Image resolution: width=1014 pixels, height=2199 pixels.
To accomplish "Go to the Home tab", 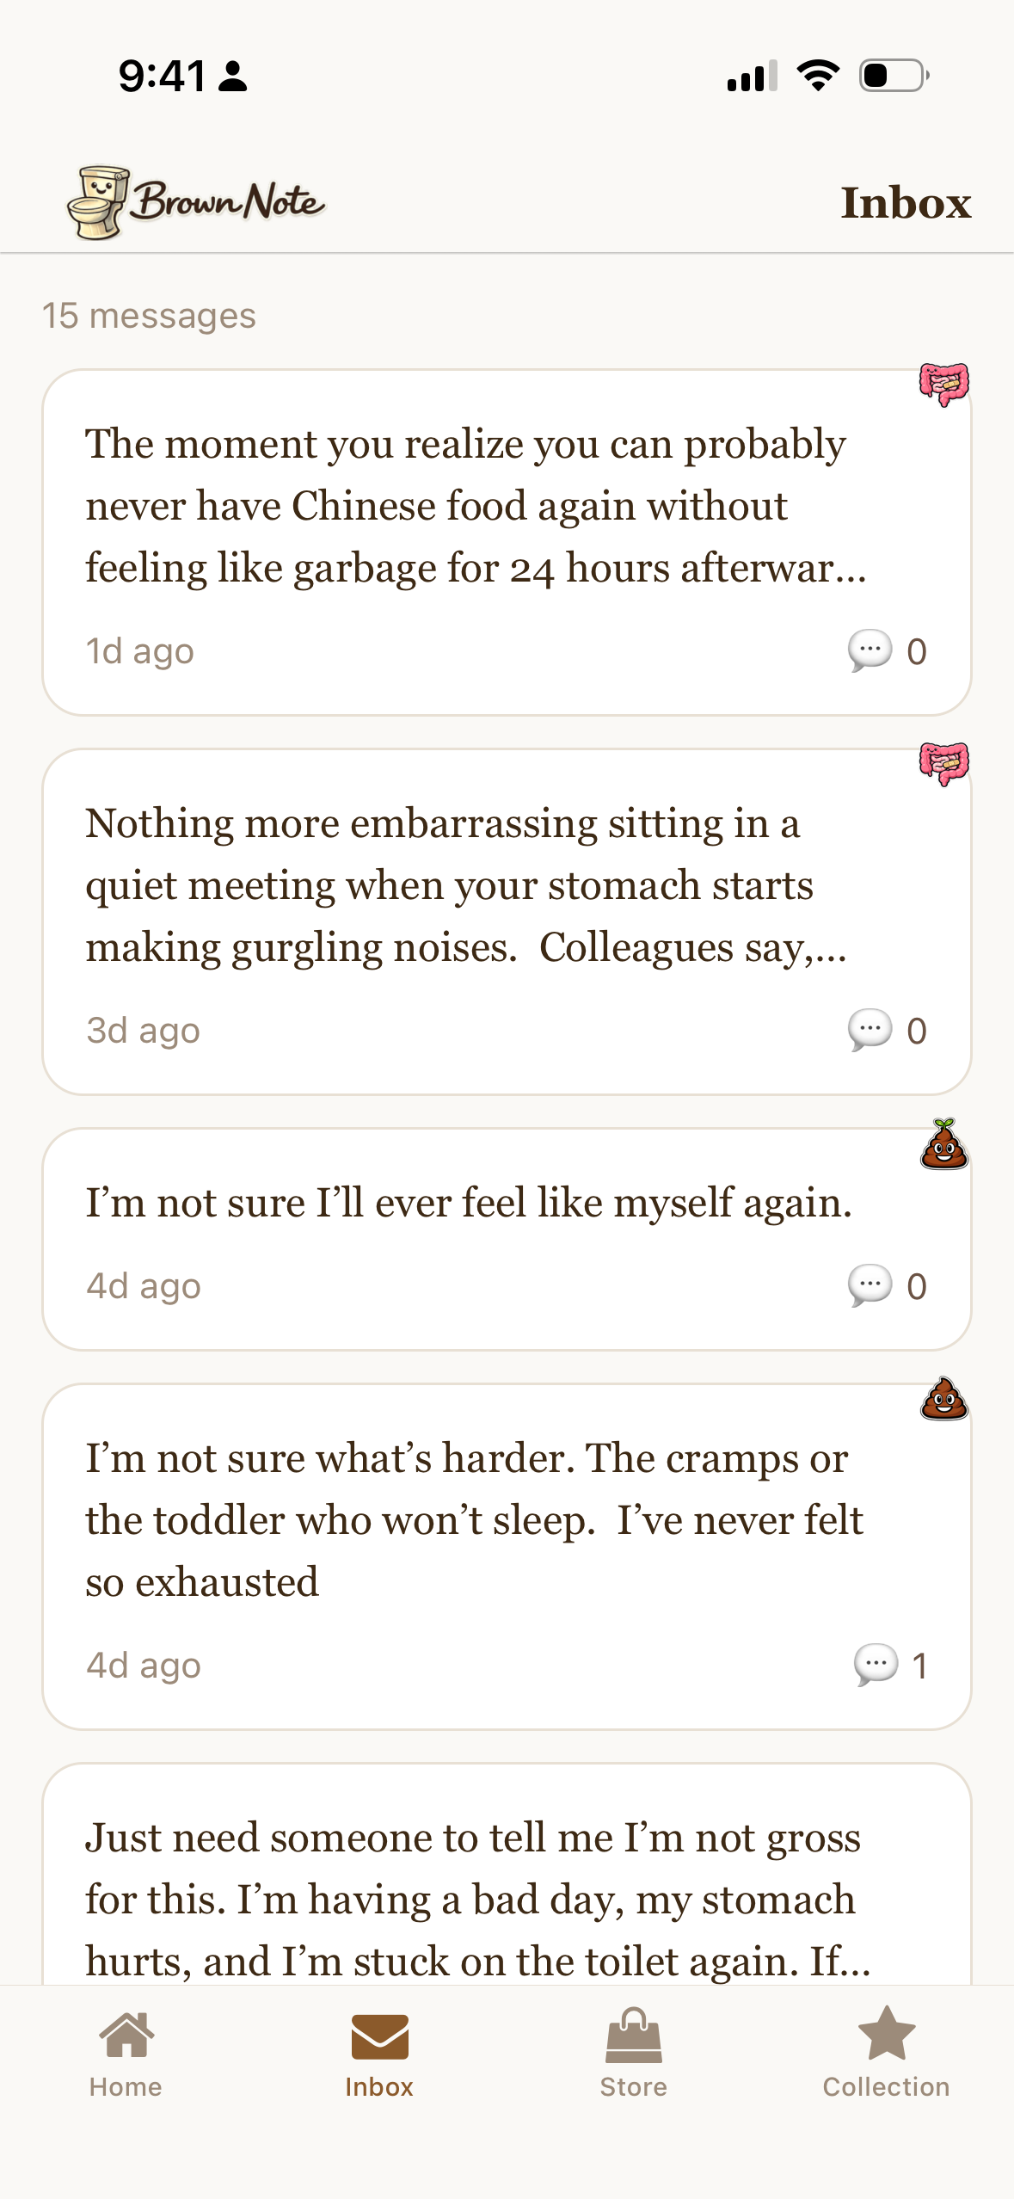I will tap(126, 2053).
